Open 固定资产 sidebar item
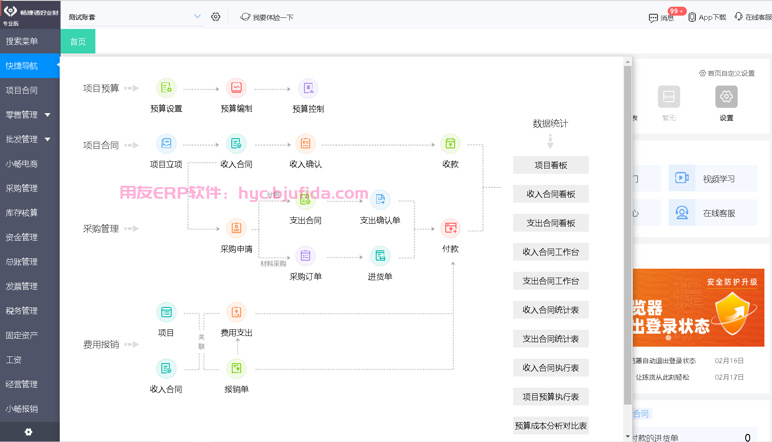The image size is (772, 442). pos(30,336)
